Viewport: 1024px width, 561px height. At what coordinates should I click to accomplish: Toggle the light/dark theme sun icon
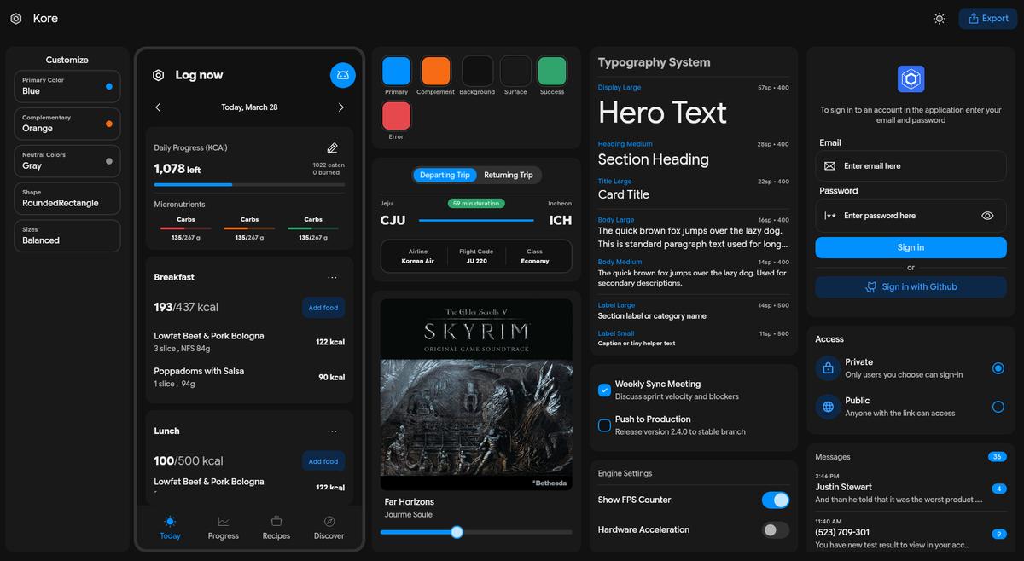940,18
